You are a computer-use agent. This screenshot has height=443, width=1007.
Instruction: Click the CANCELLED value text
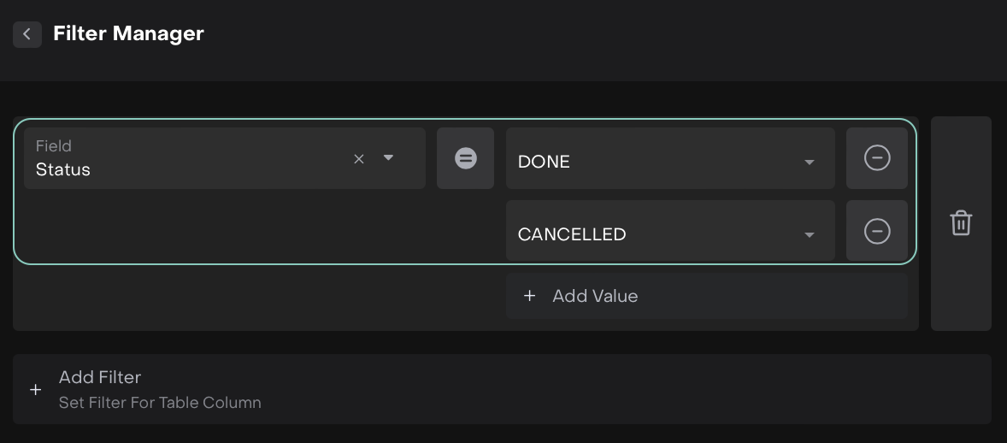572,234
